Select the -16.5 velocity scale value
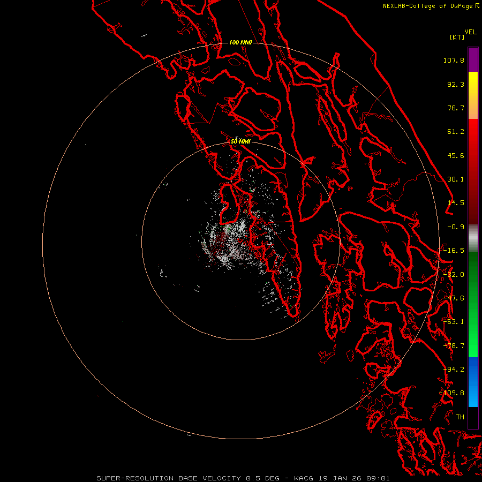 coord(454,251)
